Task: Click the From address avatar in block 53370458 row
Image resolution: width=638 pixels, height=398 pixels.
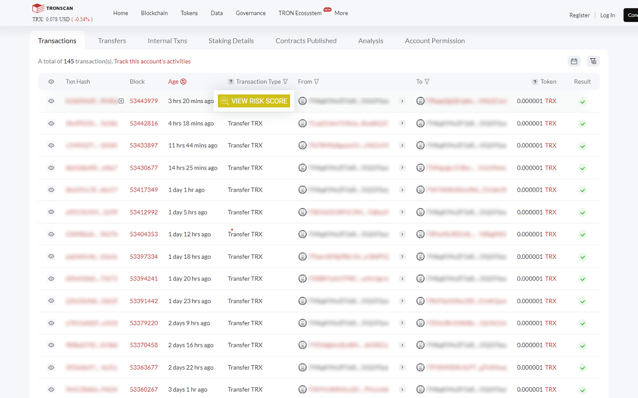Action: (303, 345)
